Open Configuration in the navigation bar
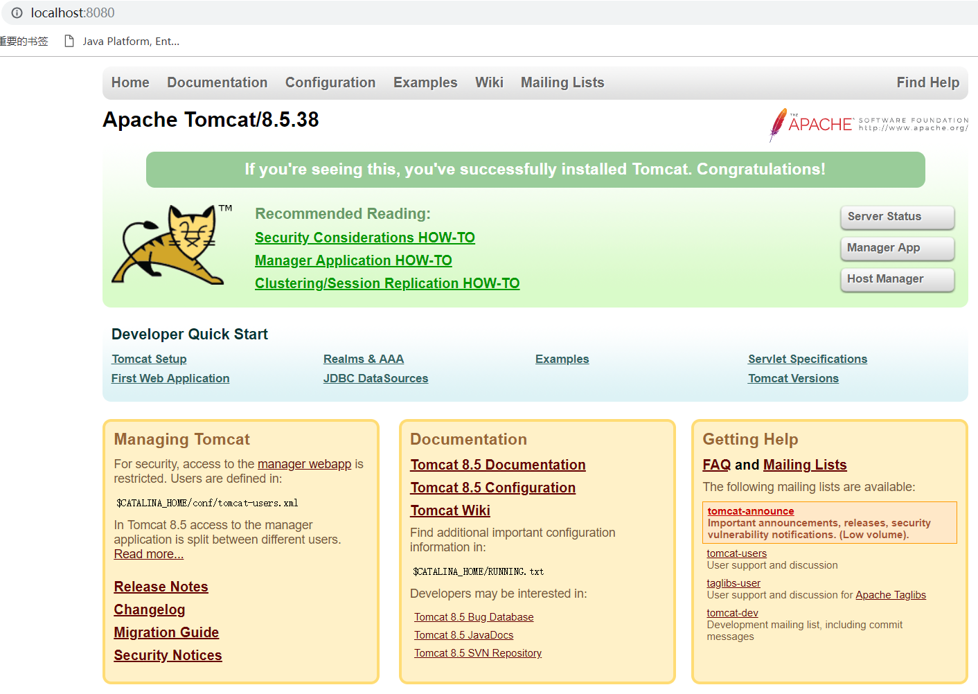Viewport: 978px width, 694px height. tap(330, 82)
